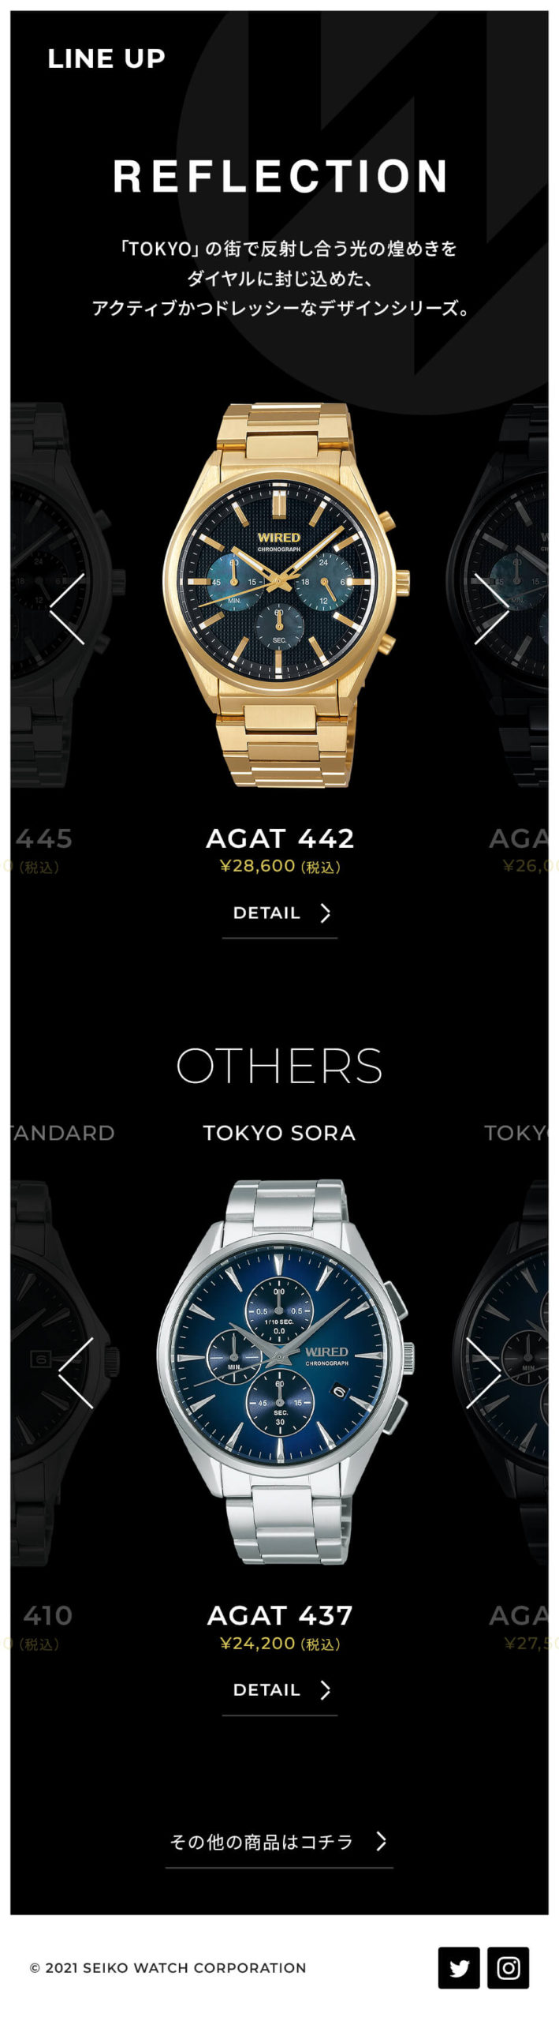Open DETAIL link for AGAT 437

point(280,1692)
